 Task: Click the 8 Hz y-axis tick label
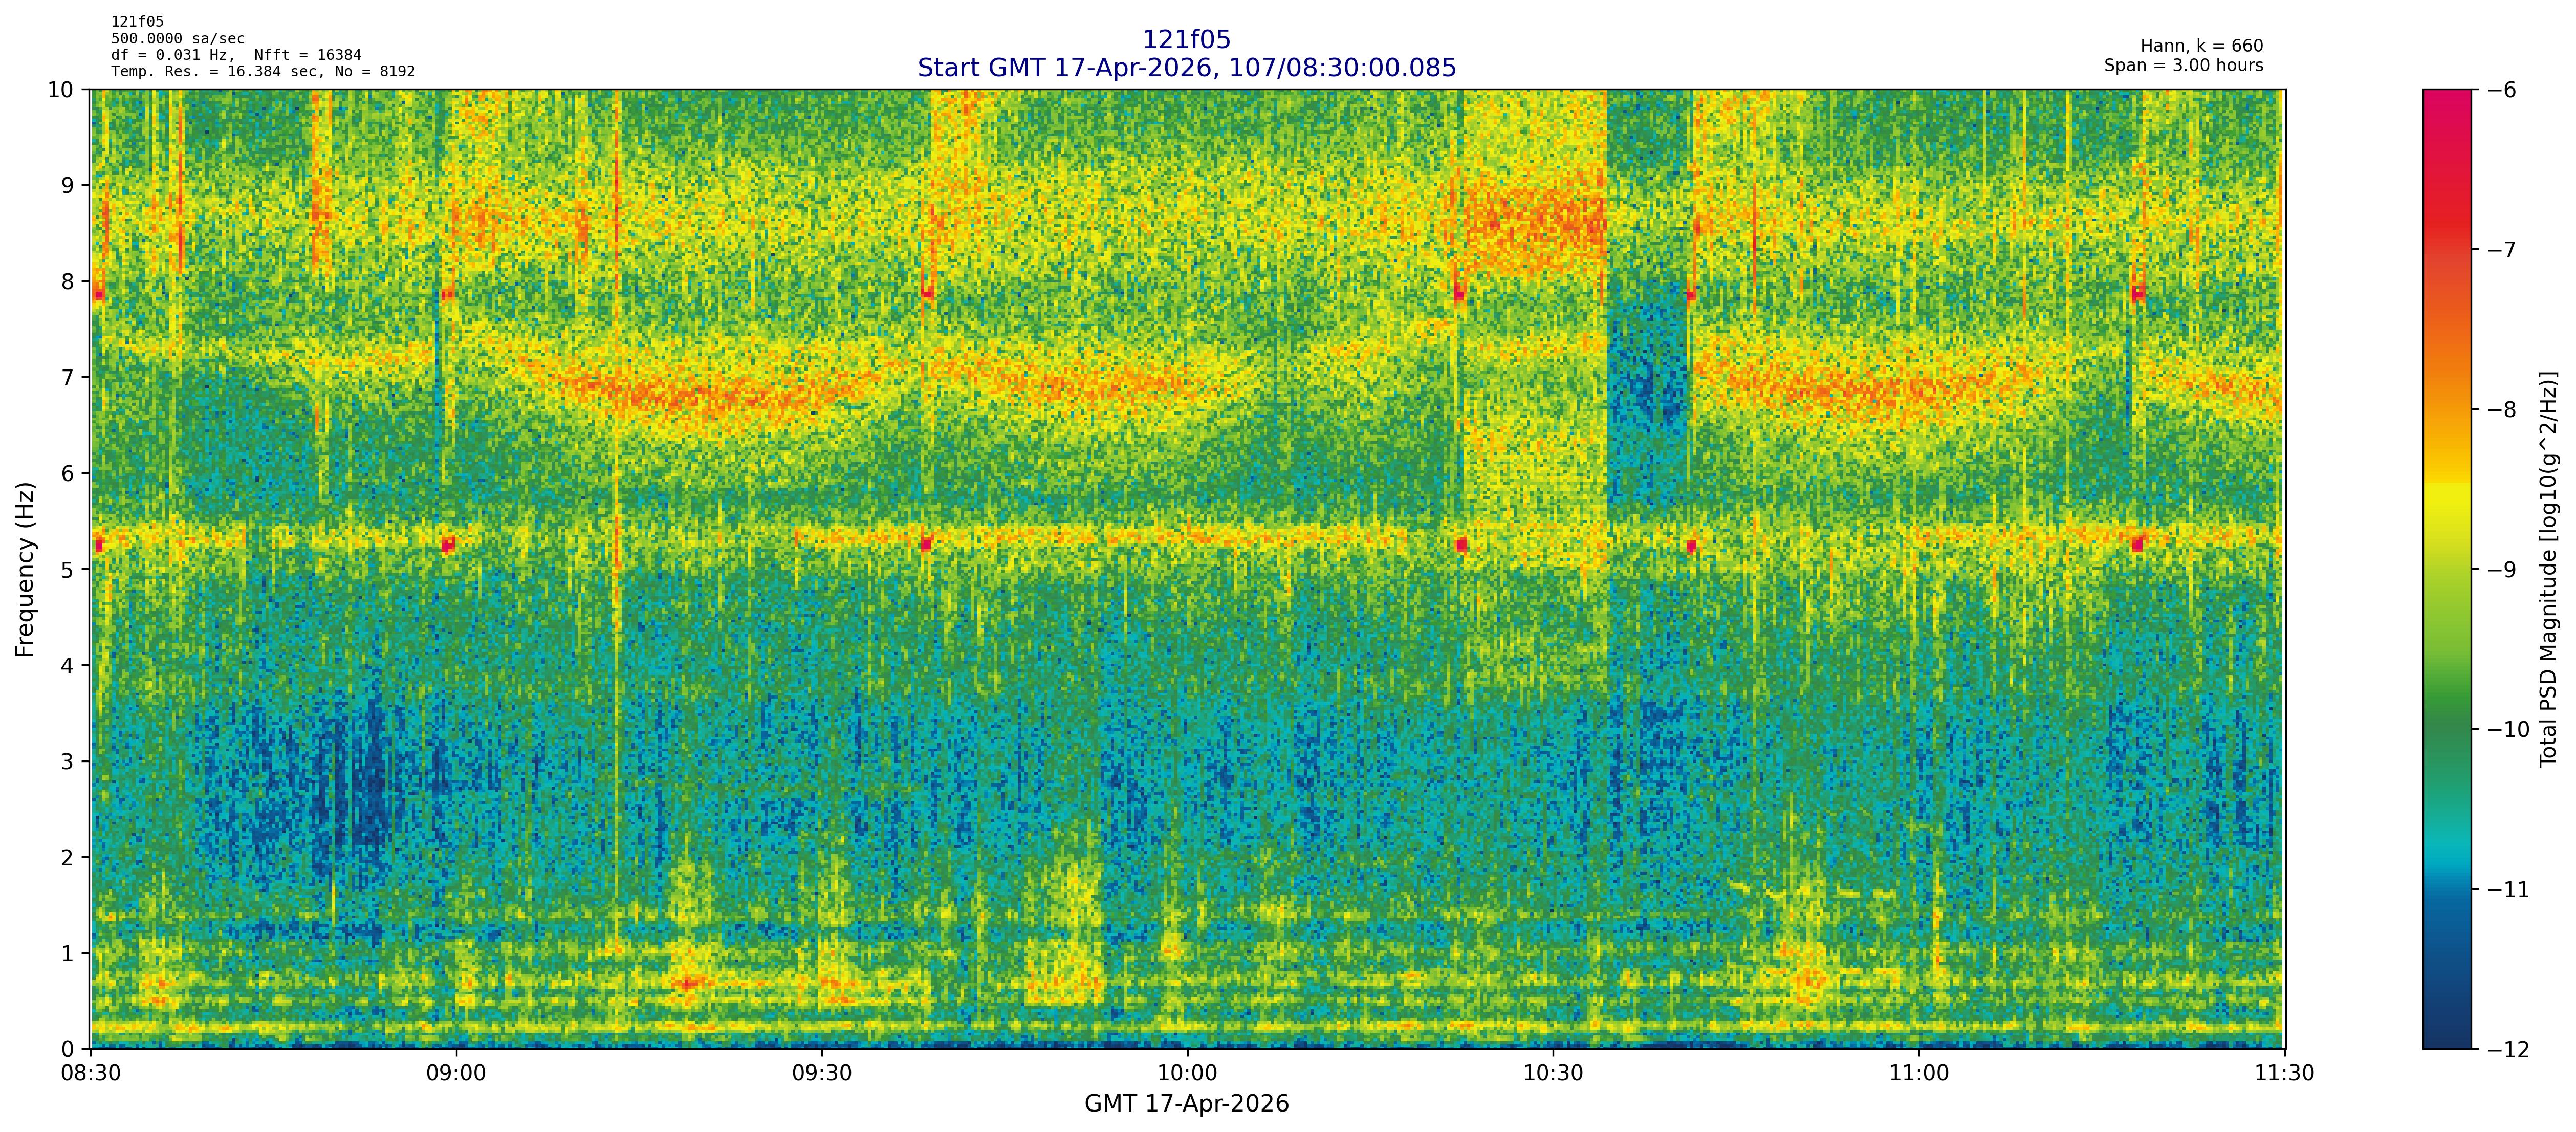tap(67, 281)
